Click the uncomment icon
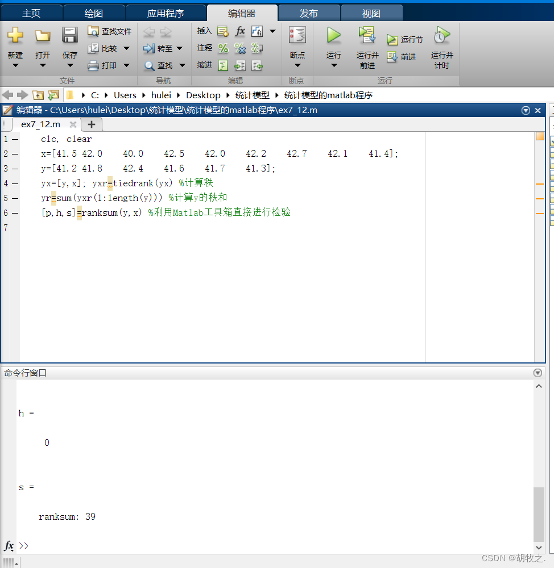The image size is (554, 568). coord(240,48)
